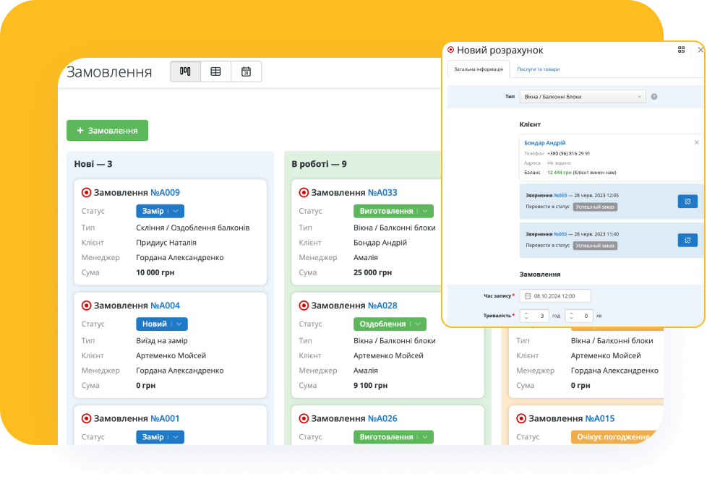Open client link Бондар Андрій
707x497 pixels.
tap(544, 143)
